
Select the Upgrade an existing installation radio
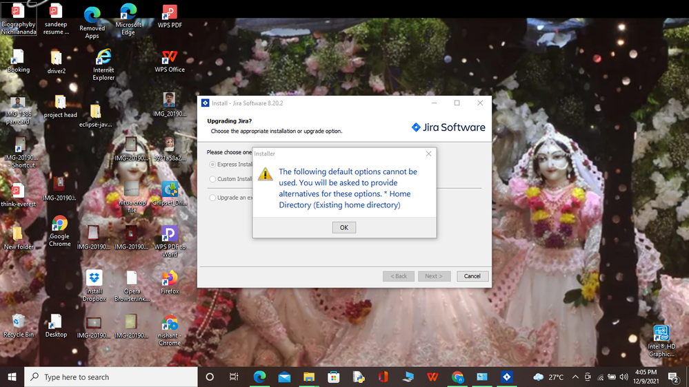point(212,198)
